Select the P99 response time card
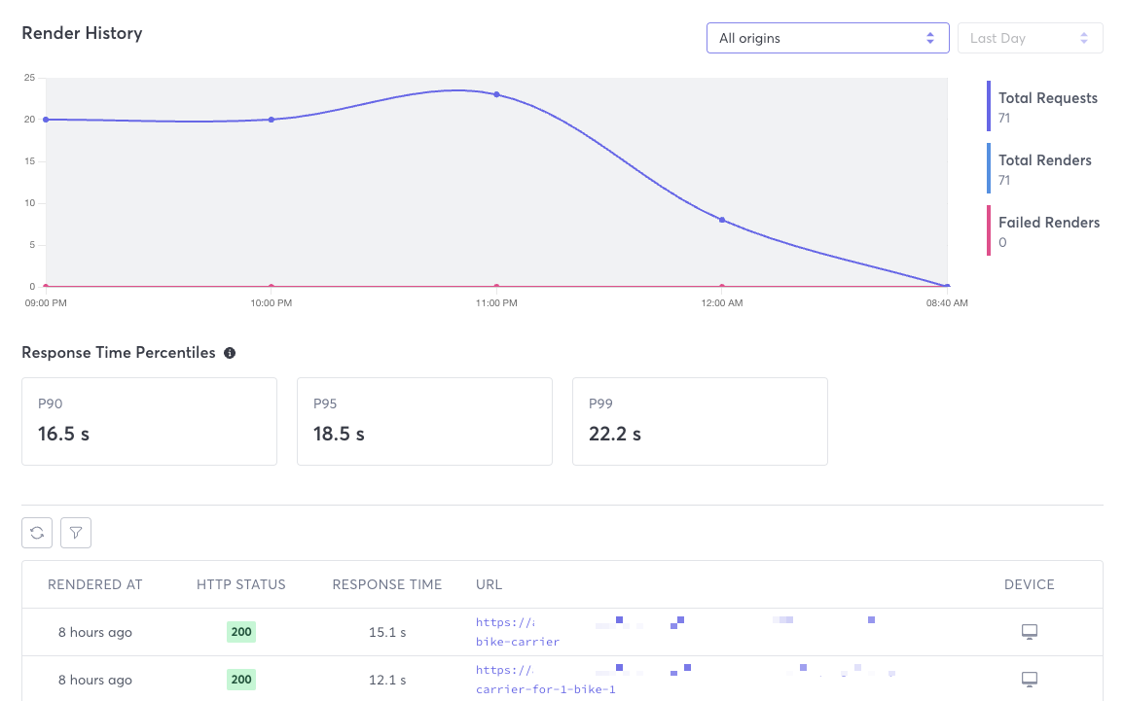This screenshot has height=701, width=1124. click(700, 421)
